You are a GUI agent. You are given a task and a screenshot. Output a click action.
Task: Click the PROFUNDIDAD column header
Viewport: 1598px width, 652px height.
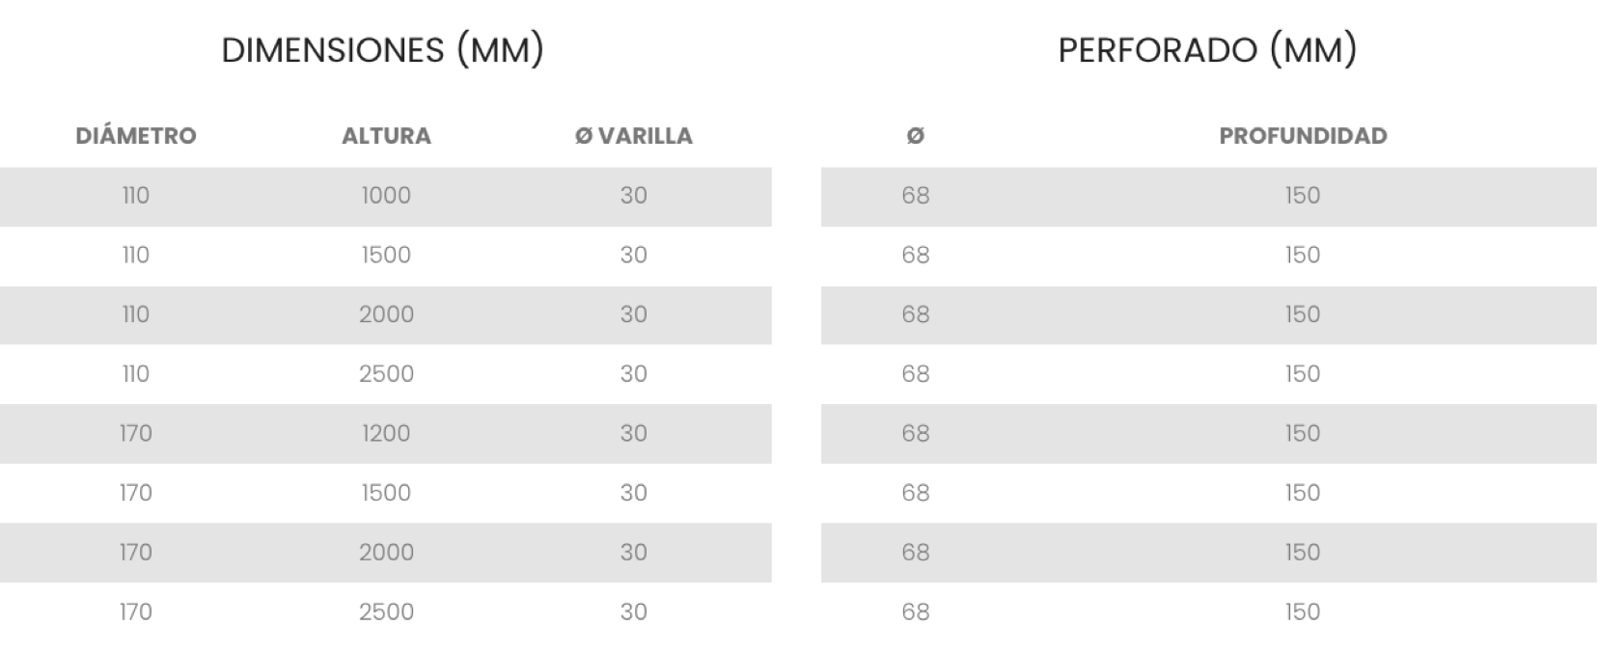1303,136
